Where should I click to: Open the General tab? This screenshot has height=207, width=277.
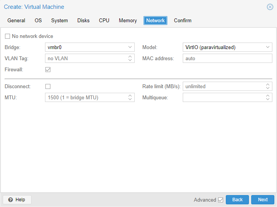16,21
